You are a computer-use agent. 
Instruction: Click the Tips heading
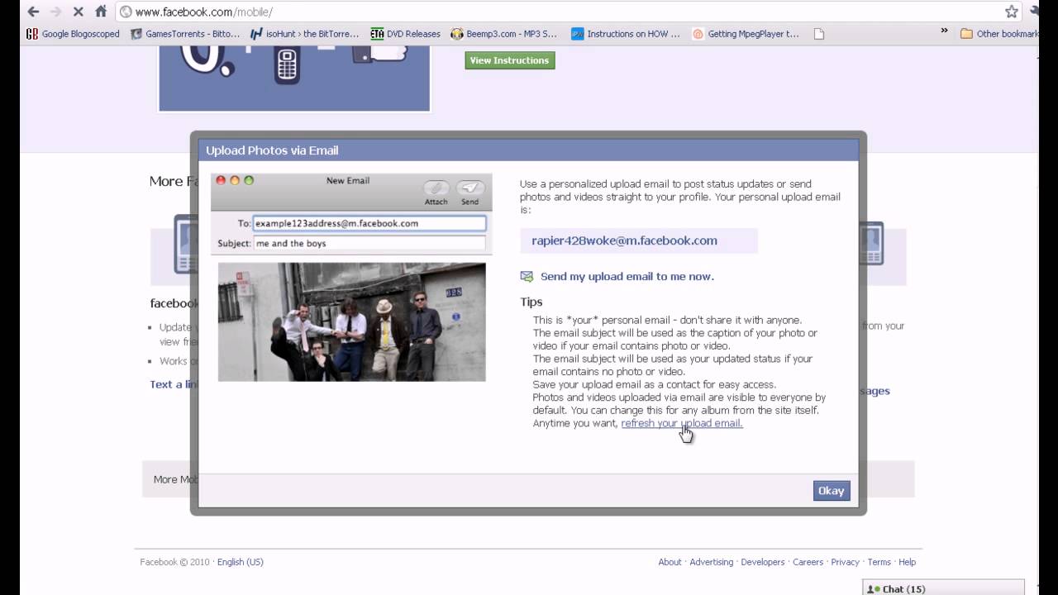[x=531, y=302]
